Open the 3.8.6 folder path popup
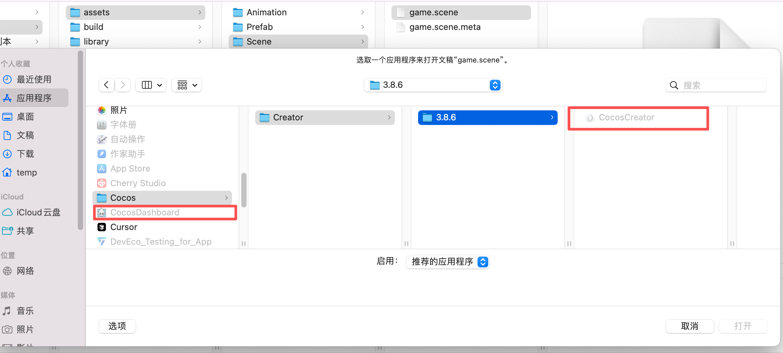 coord(433,85)
